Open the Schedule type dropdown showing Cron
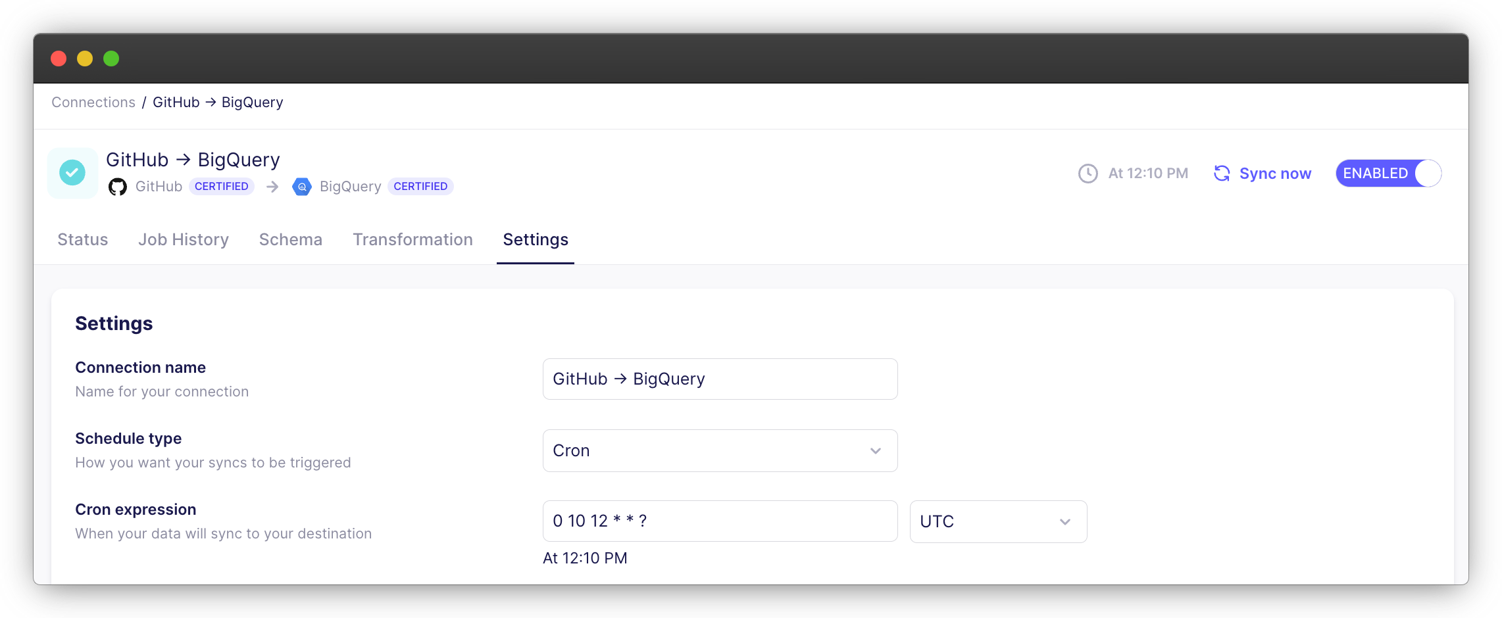This screenshot has width=1502, height=618. coord(720,450)
